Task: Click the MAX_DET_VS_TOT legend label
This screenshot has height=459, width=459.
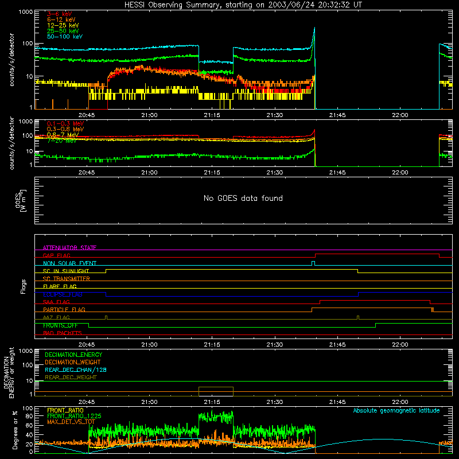Action: tap(71, 422)
